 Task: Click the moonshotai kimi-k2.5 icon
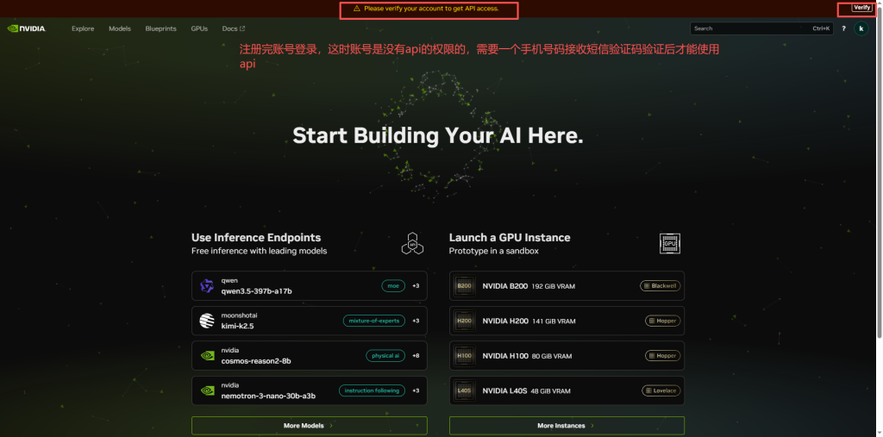point(207,321)
